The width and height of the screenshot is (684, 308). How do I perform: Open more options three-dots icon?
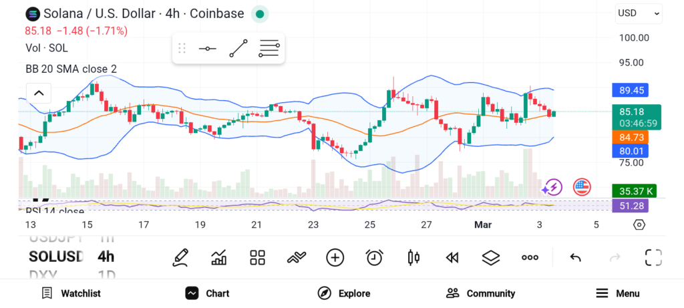(530, 257)
